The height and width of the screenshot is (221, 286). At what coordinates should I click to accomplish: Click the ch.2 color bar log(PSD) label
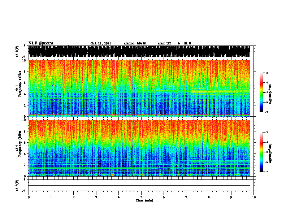270,153
